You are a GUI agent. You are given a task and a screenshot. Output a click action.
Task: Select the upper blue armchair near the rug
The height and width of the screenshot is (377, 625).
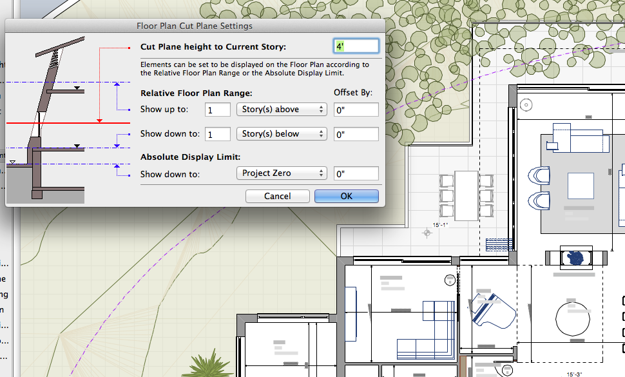(x=539, y=176)
